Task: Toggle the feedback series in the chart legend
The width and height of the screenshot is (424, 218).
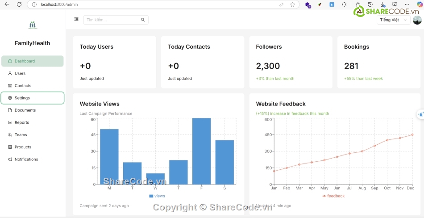Action: click(x=333, y=196)
